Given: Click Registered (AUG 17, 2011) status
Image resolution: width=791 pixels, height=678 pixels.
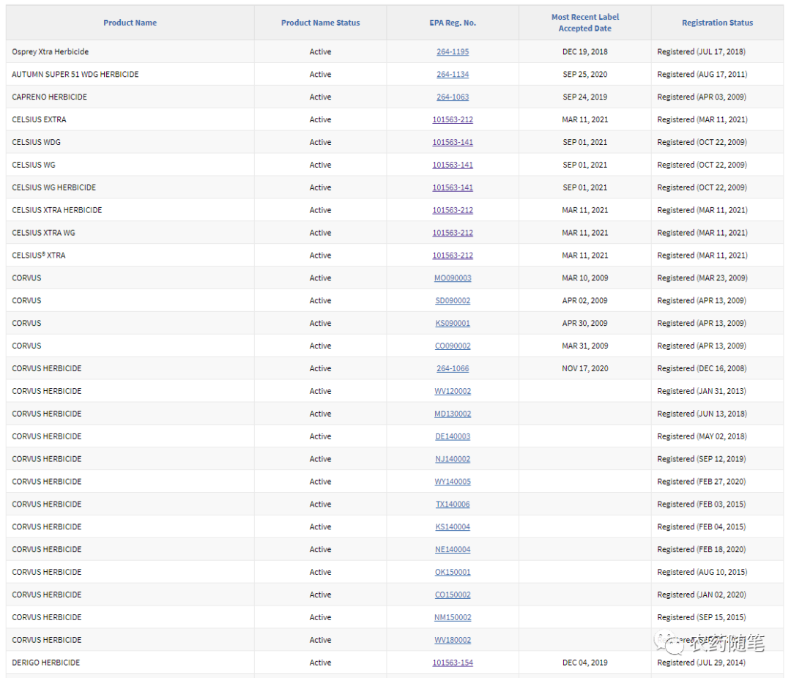Looking at the screenshot, I should [702, 74].
